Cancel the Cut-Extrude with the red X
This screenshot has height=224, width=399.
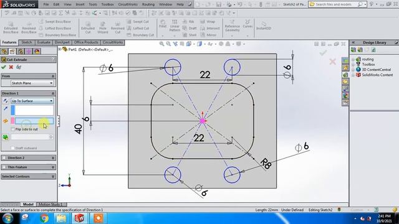click(x=11, y=67)
